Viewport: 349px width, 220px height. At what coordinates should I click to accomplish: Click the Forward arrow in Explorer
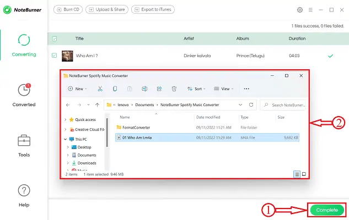[79, 105]
